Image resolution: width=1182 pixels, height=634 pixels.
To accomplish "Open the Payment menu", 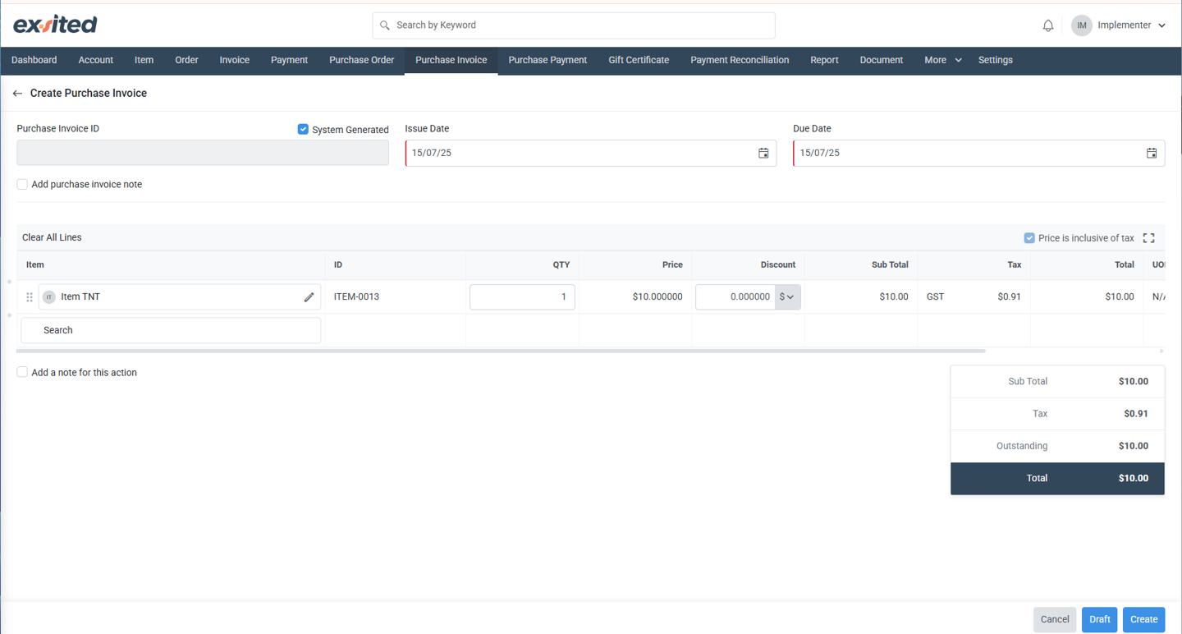I will coord(289,60).
